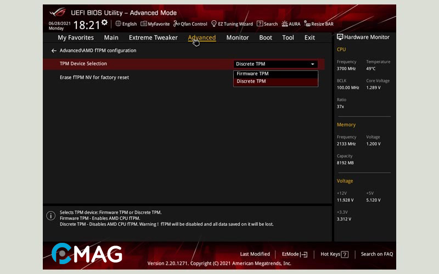Click the Version 2.20.1271 copyright text
The height and width of the screenshot is (274, 439).
pos(219,264)
